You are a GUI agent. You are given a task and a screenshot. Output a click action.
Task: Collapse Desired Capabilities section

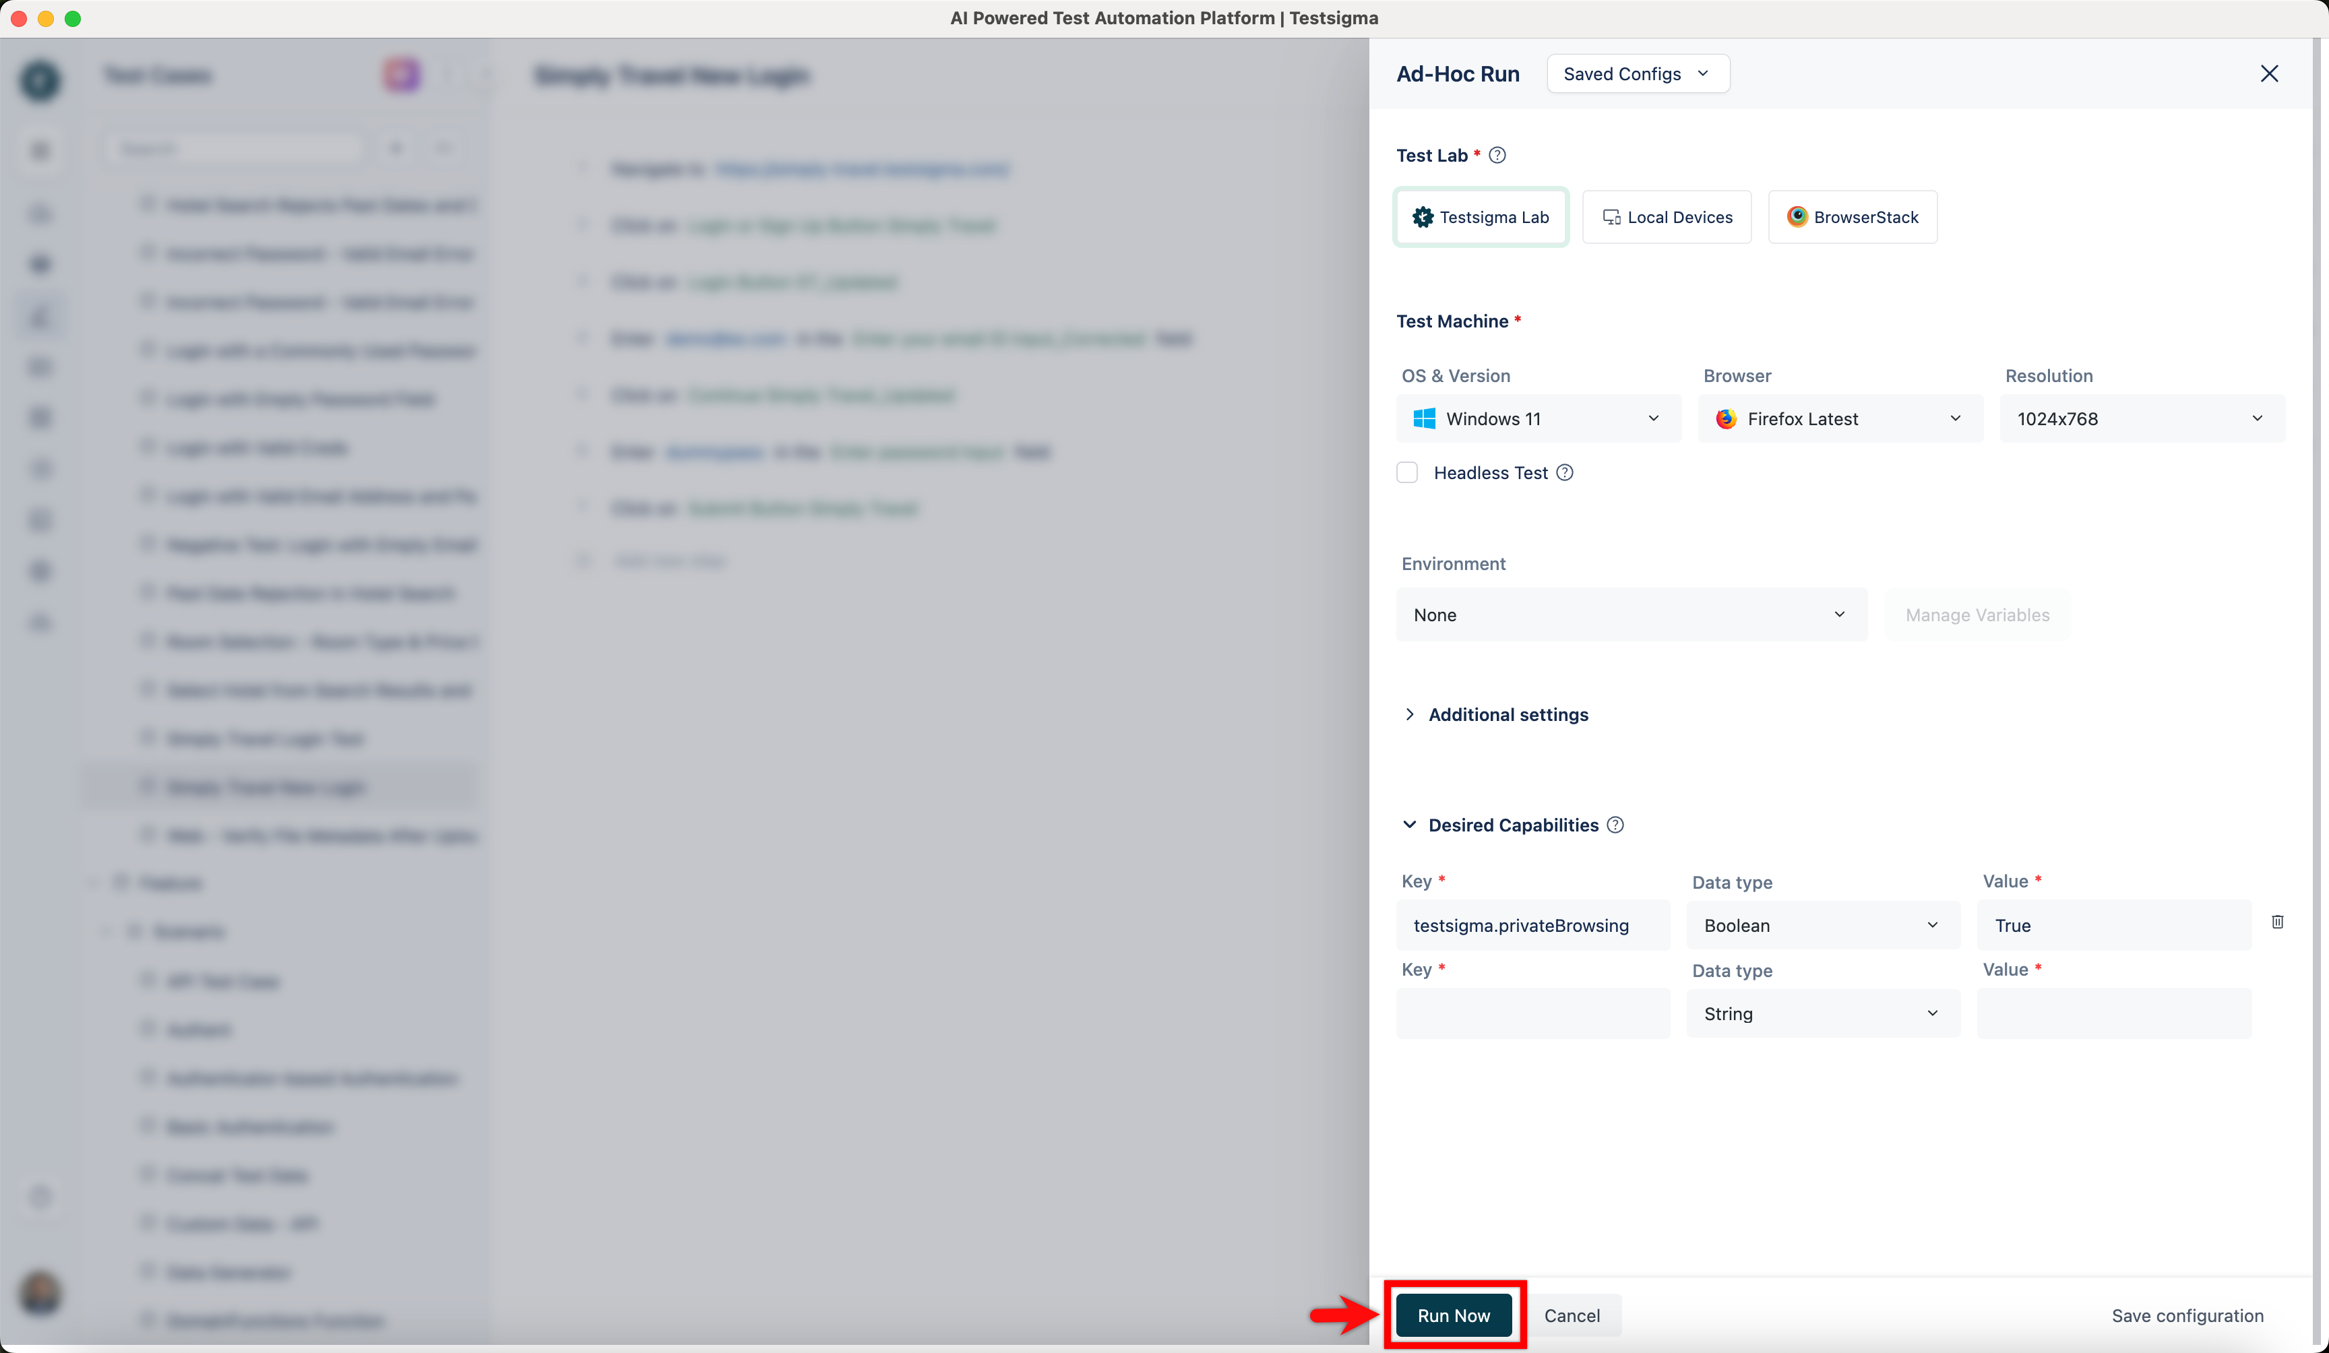1409,824
